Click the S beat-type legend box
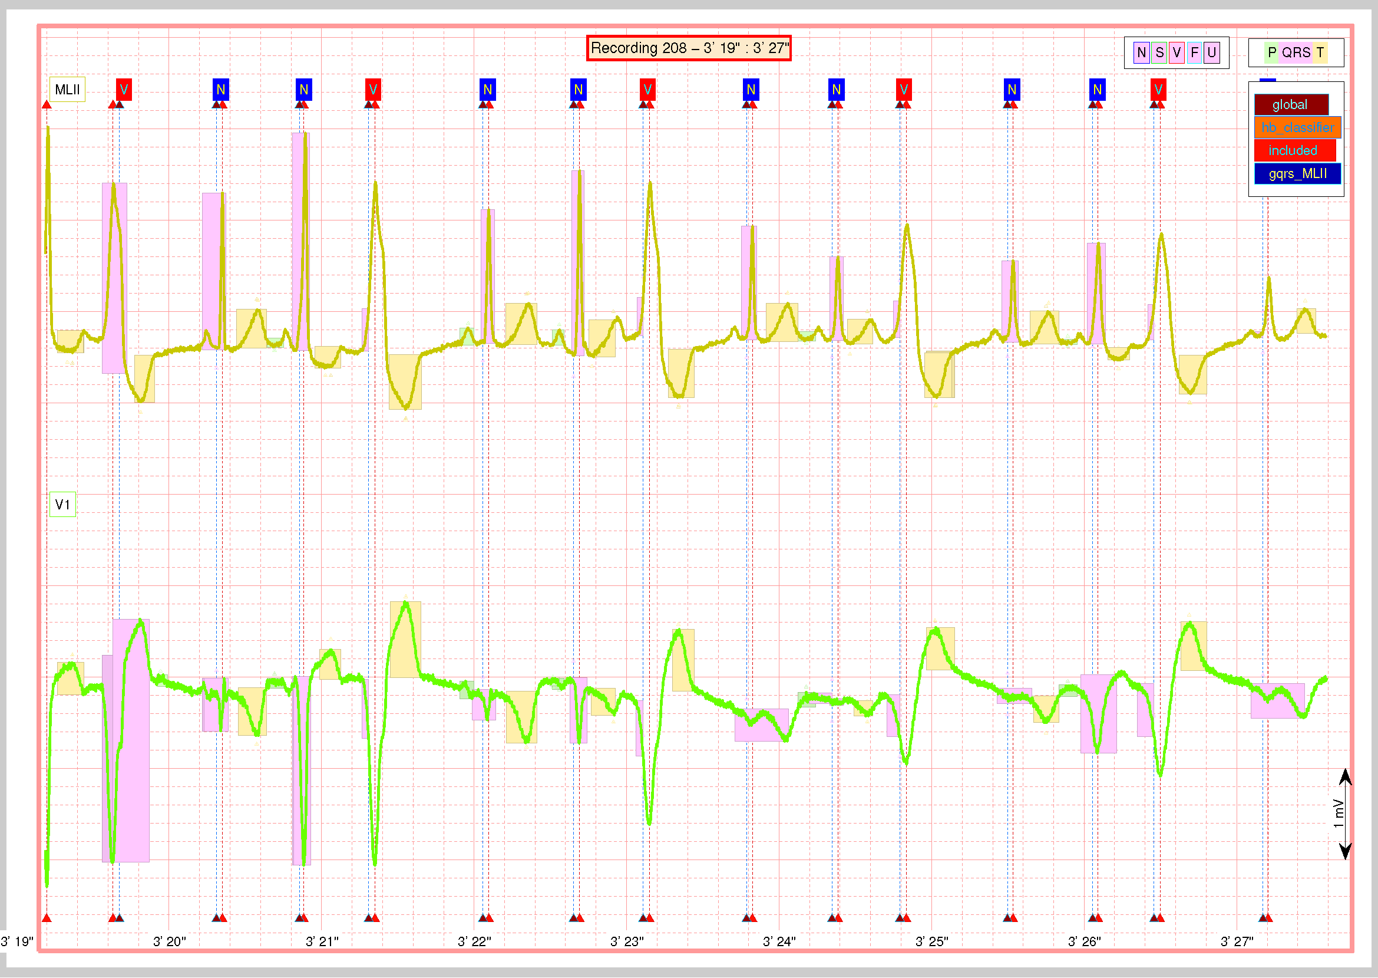1378x978 pixels. [x=1159, y=52]
